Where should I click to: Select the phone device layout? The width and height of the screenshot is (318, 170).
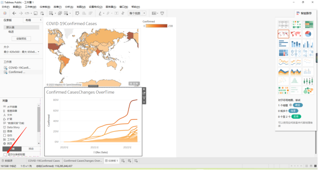[x=11, y=32]
